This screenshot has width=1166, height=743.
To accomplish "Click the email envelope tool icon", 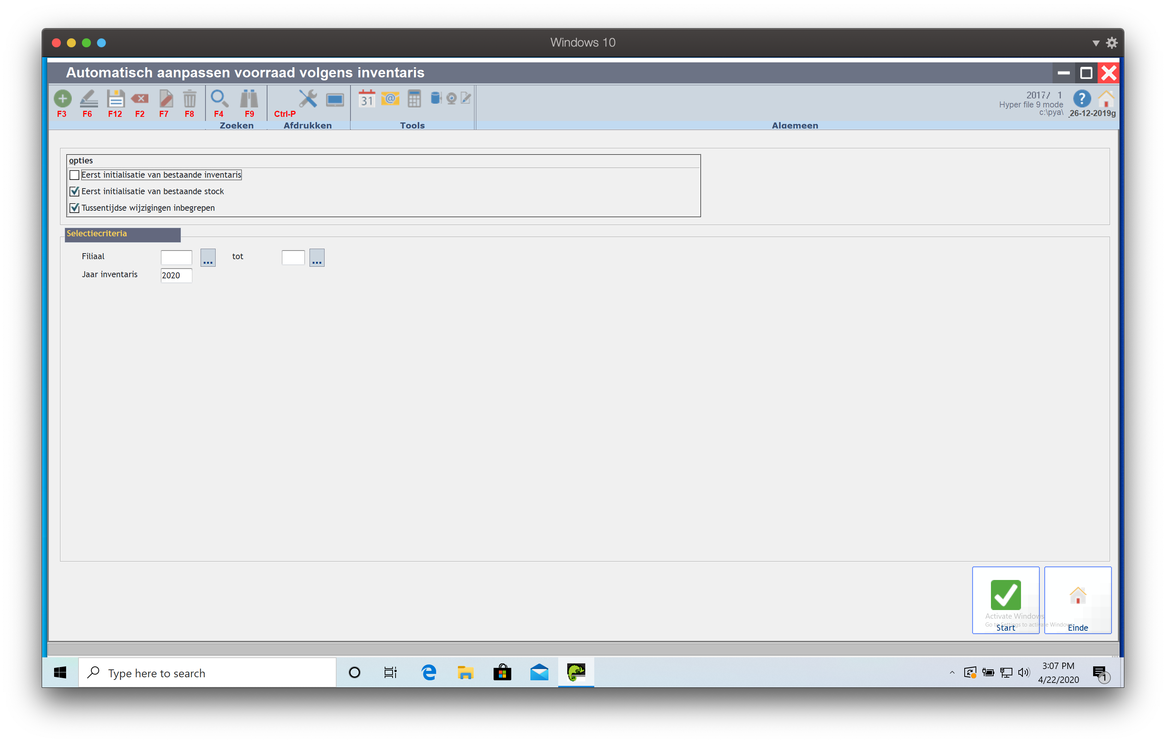I will point(390,99).
